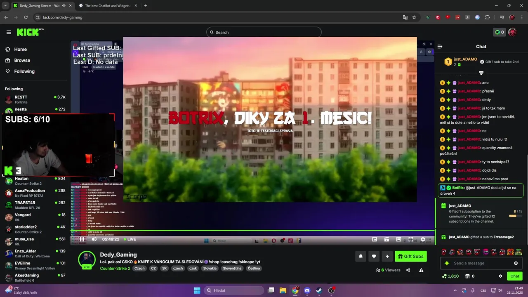This screenshot has height=297, width=528.
Task: Collapse the chat panel
Action: [x=440, y=47]
